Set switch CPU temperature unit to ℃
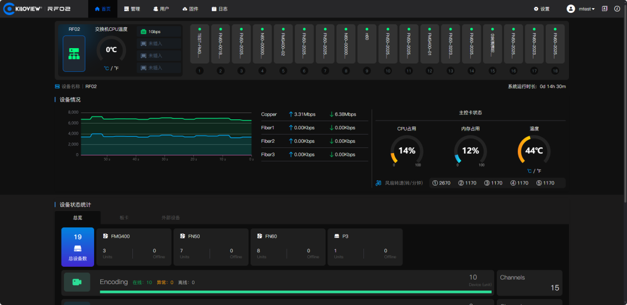627x305 pixels. 106,68
